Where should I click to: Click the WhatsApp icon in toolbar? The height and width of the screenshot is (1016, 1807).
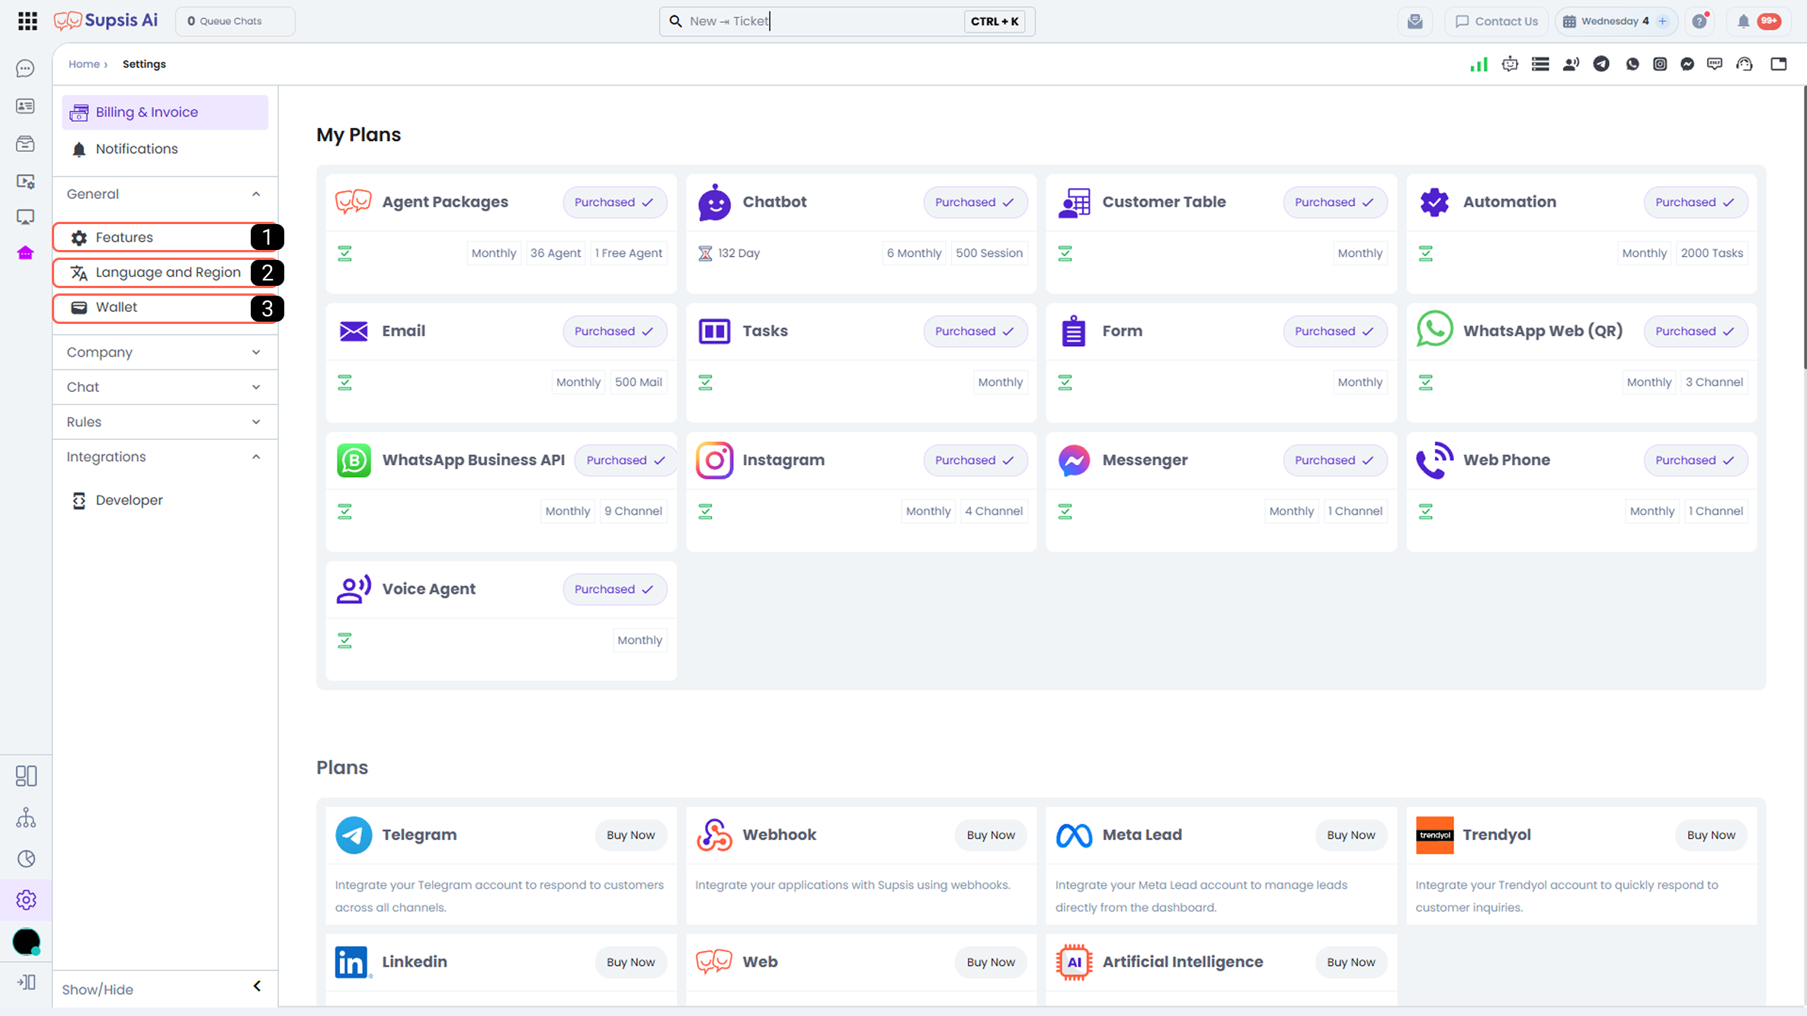click(x=1632, y=64)
